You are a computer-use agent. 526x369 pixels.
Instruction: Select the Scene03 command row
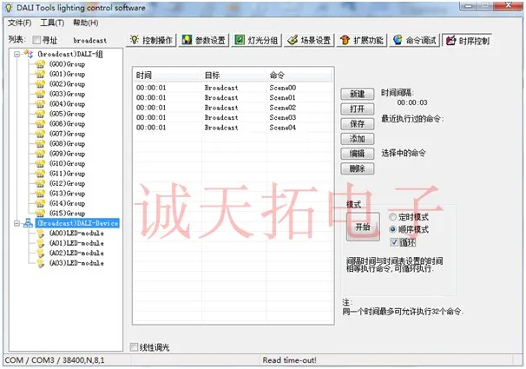click(x=233, y=117)
